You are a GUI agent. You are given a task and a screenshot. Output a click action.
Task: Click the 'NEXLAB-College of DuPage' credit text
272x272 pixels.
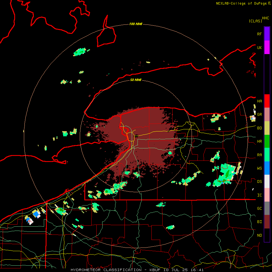241,3
